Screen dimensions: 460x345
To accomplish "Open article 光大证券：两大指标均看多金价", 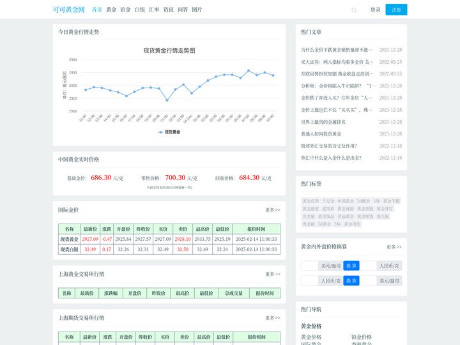I will click(337, 62).
